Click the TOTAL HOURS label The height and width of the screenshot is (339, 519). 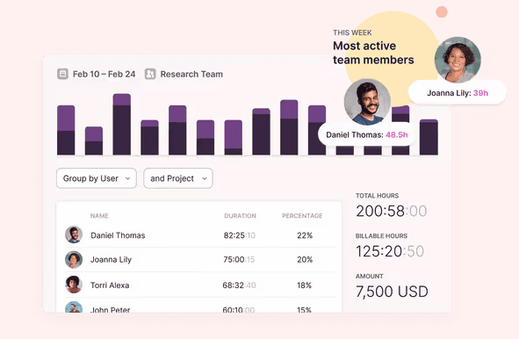pyautogui.click(x=377, y=196)
